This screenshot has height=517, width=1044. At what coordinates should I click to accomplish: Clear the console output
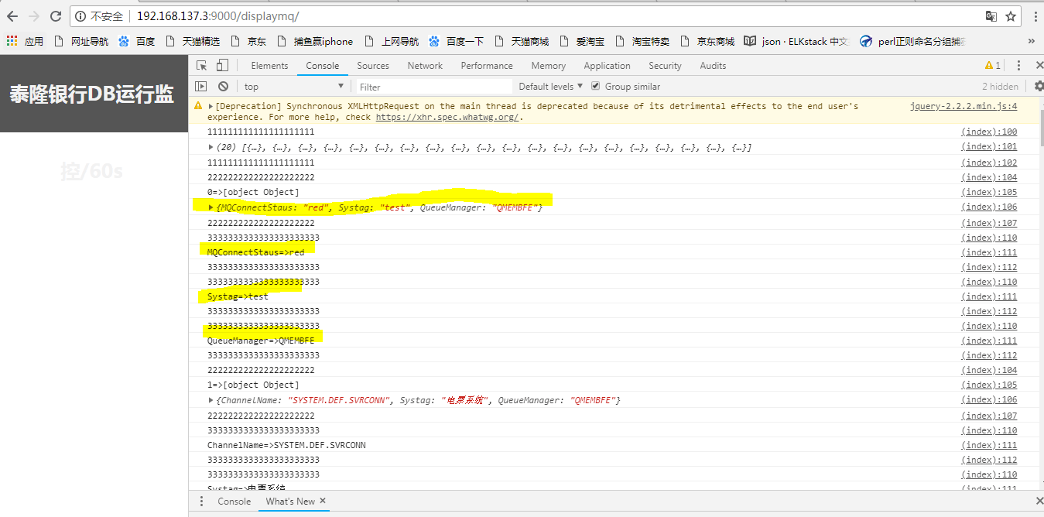[x=223, y=87]
